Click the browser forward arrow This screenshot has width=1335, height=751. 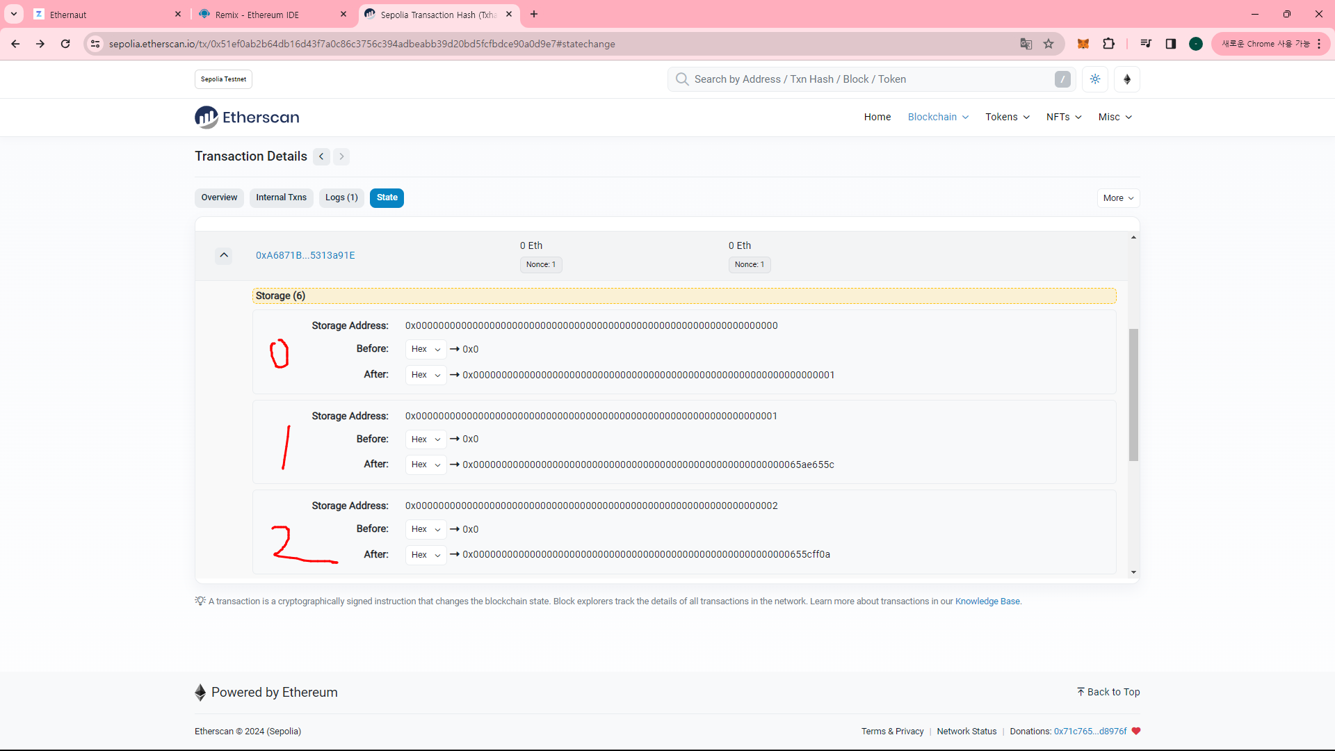click(x=40, y=44)
